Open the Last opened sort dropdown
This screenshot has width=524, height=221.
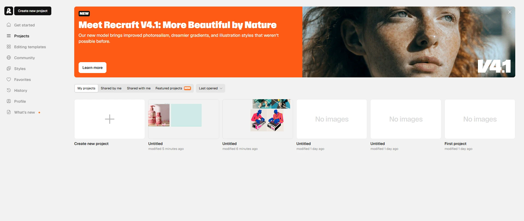click(210, 88)
